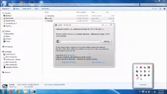Image resolution: width=167 pixels, height=94 pixels.
Task: Open Local Disk (C:) in navigation pane
Action: tap(10, 54)
